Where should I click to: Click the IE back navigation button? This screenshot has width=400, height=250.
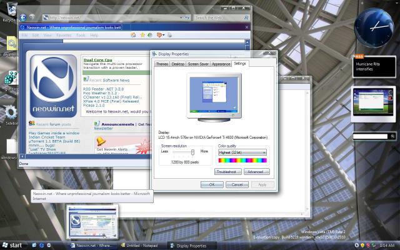click(23, 17)
